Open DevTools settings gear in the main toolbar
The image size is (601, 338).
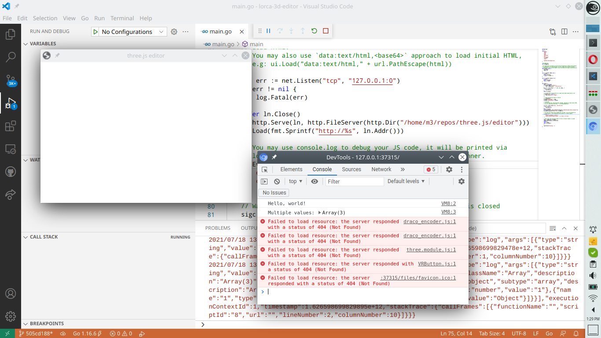pos(449,169)
